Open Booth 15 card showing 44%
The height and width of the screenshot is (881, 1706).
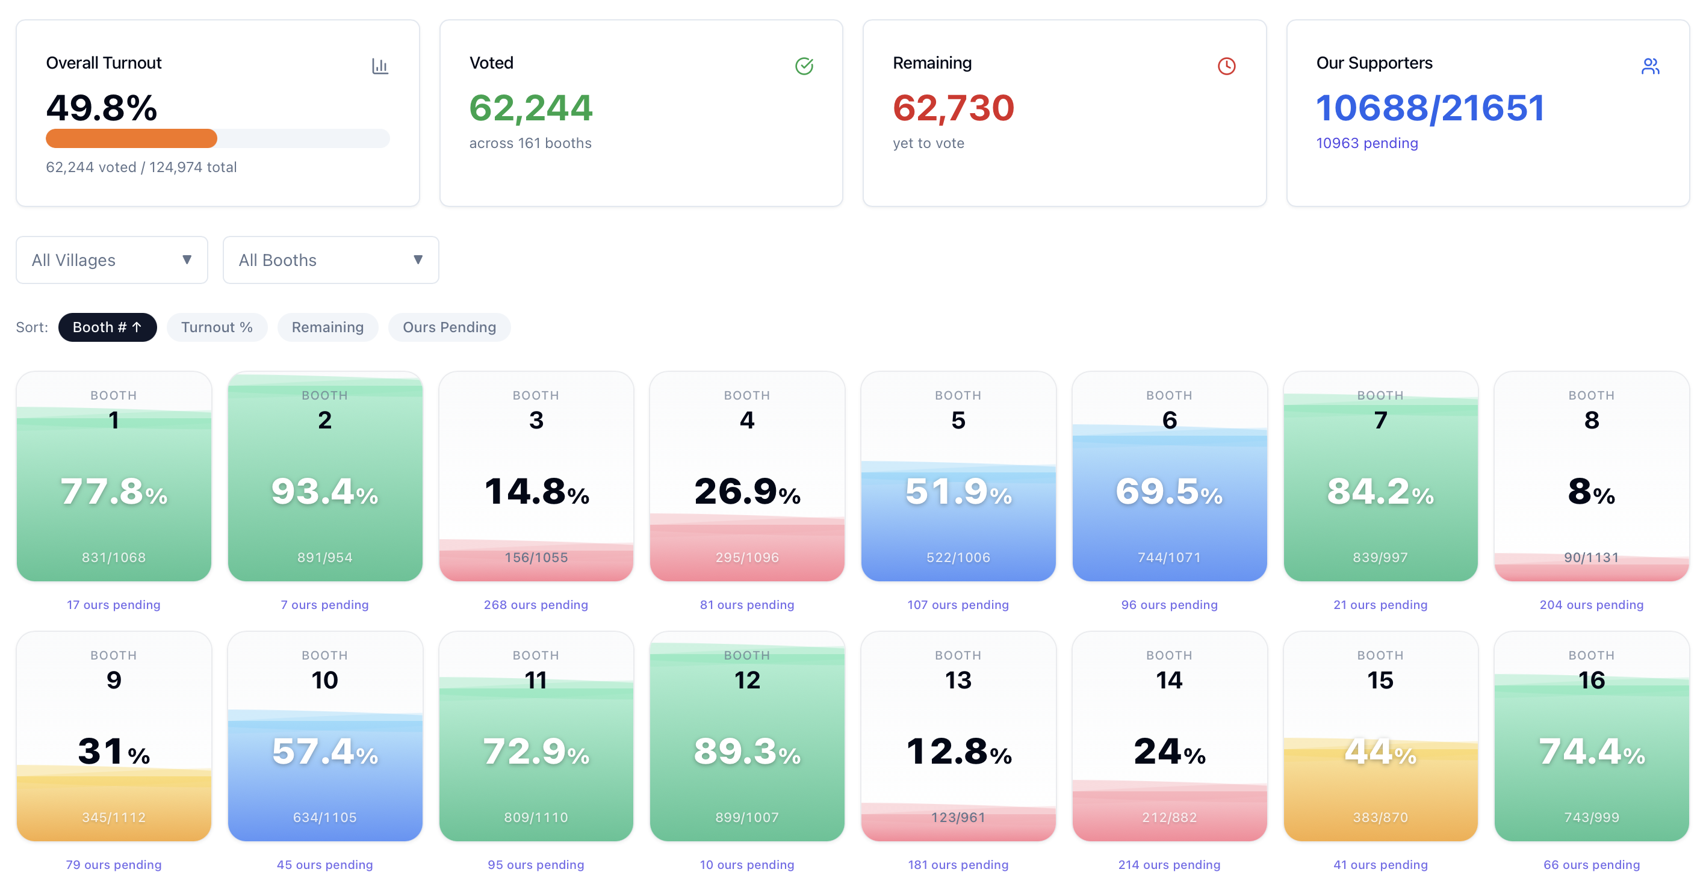tap(1380, 736)
